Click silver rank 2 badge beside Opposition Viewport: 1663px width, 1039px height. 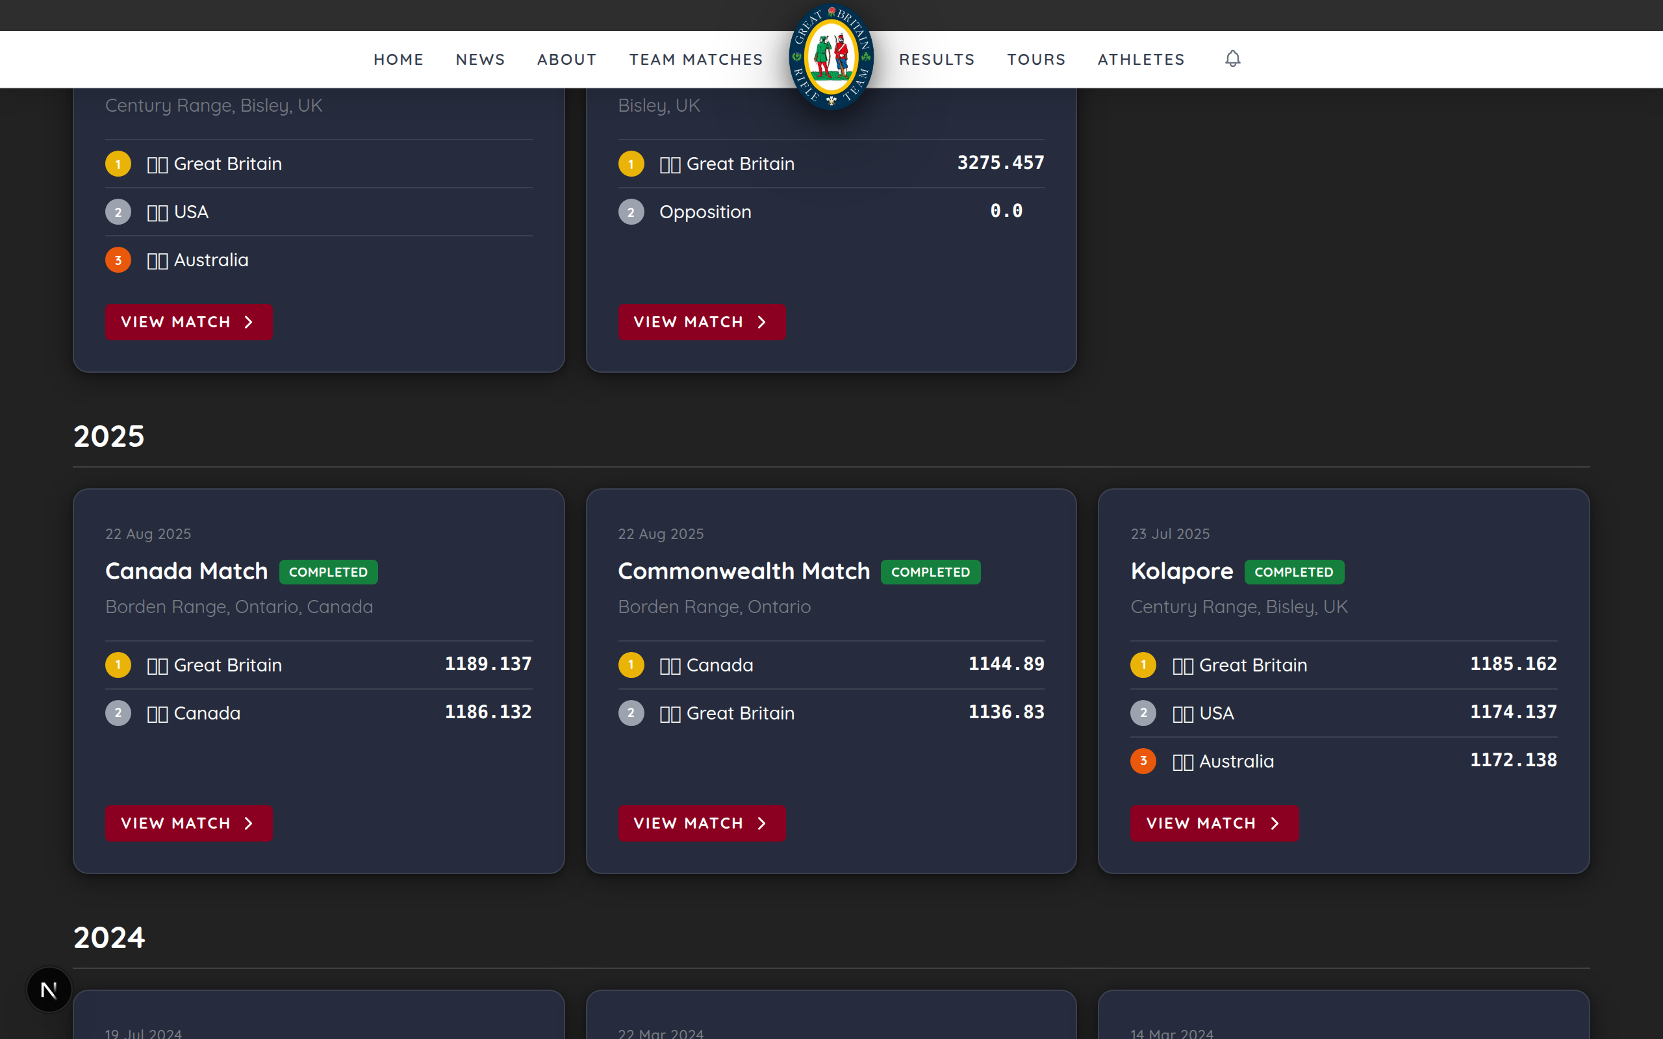(x=631, y=212)
